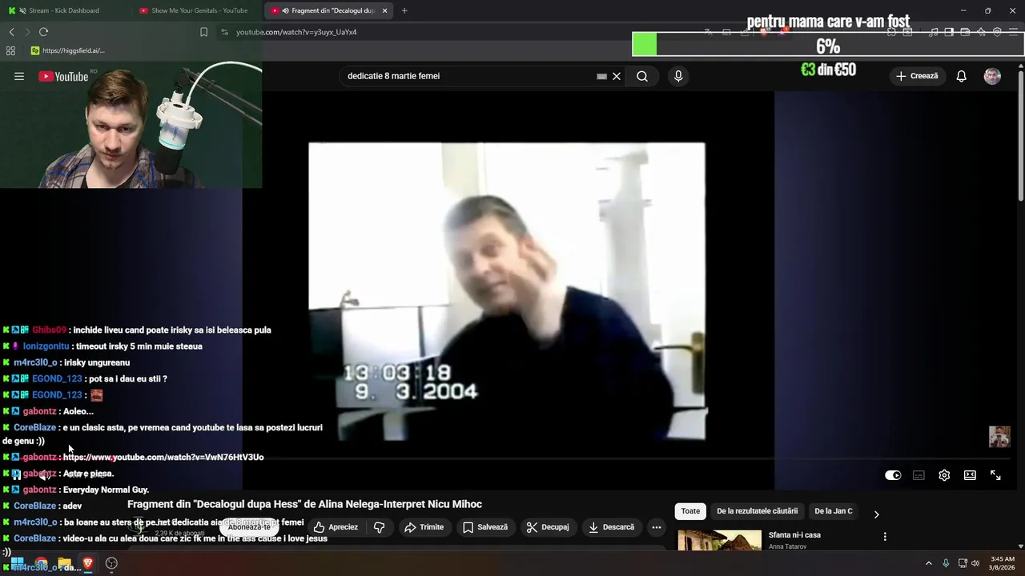This screenshot has width=1025, height=576.
Task: Open File Explorer from the taskbar
Action: coord(64,563)
